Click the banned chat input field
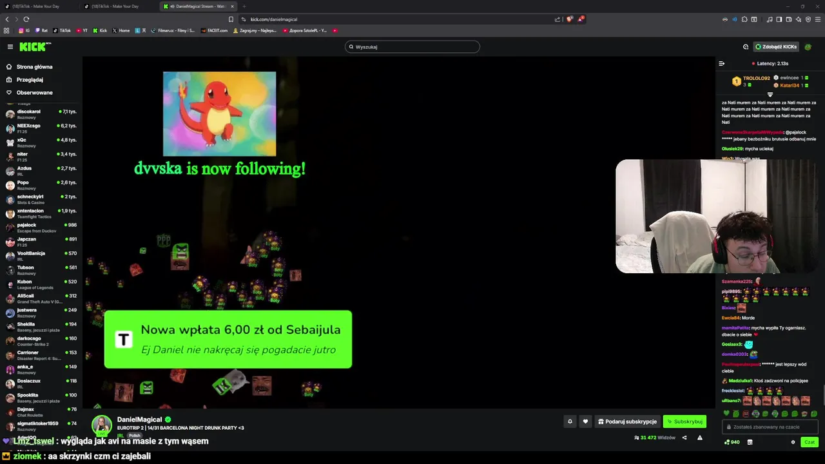Viewport: 825px width, 464px height. click(x=770, y=427)
